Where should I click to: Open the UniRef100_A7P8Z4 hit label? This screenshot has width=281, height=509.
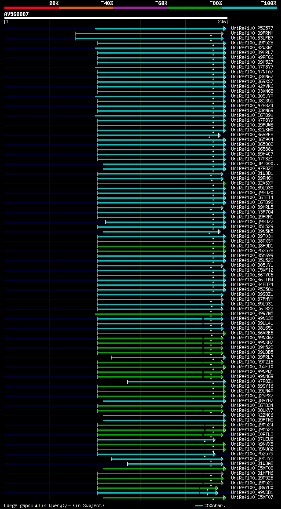(252, 105)
